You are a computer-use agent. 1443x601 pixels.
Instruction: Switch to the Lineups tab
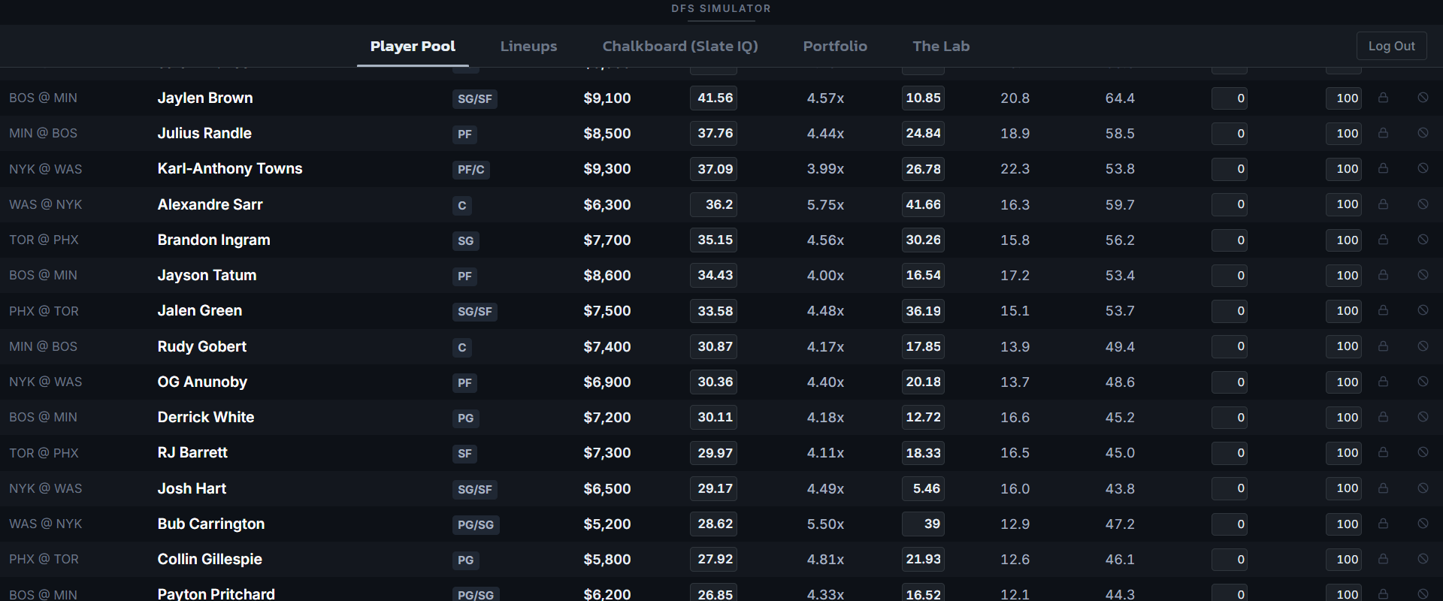coord(528,46)
